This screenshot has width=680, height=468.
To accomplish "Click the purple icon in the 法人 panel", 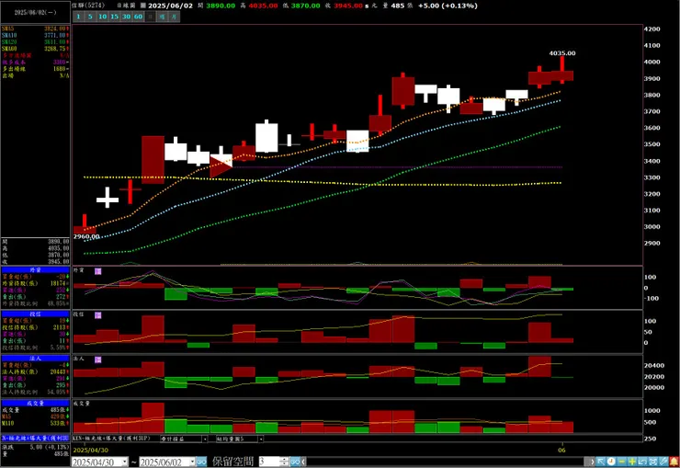I will (98, 360).
